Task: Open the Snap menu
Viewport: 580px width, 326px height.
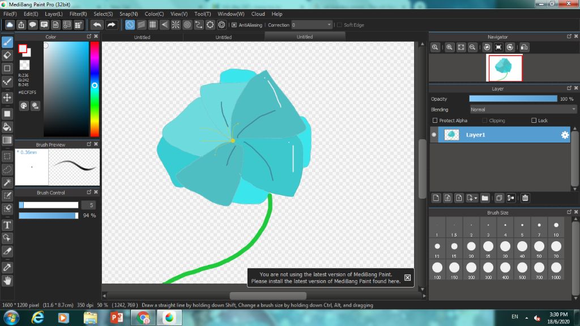Action: point(129,14)
